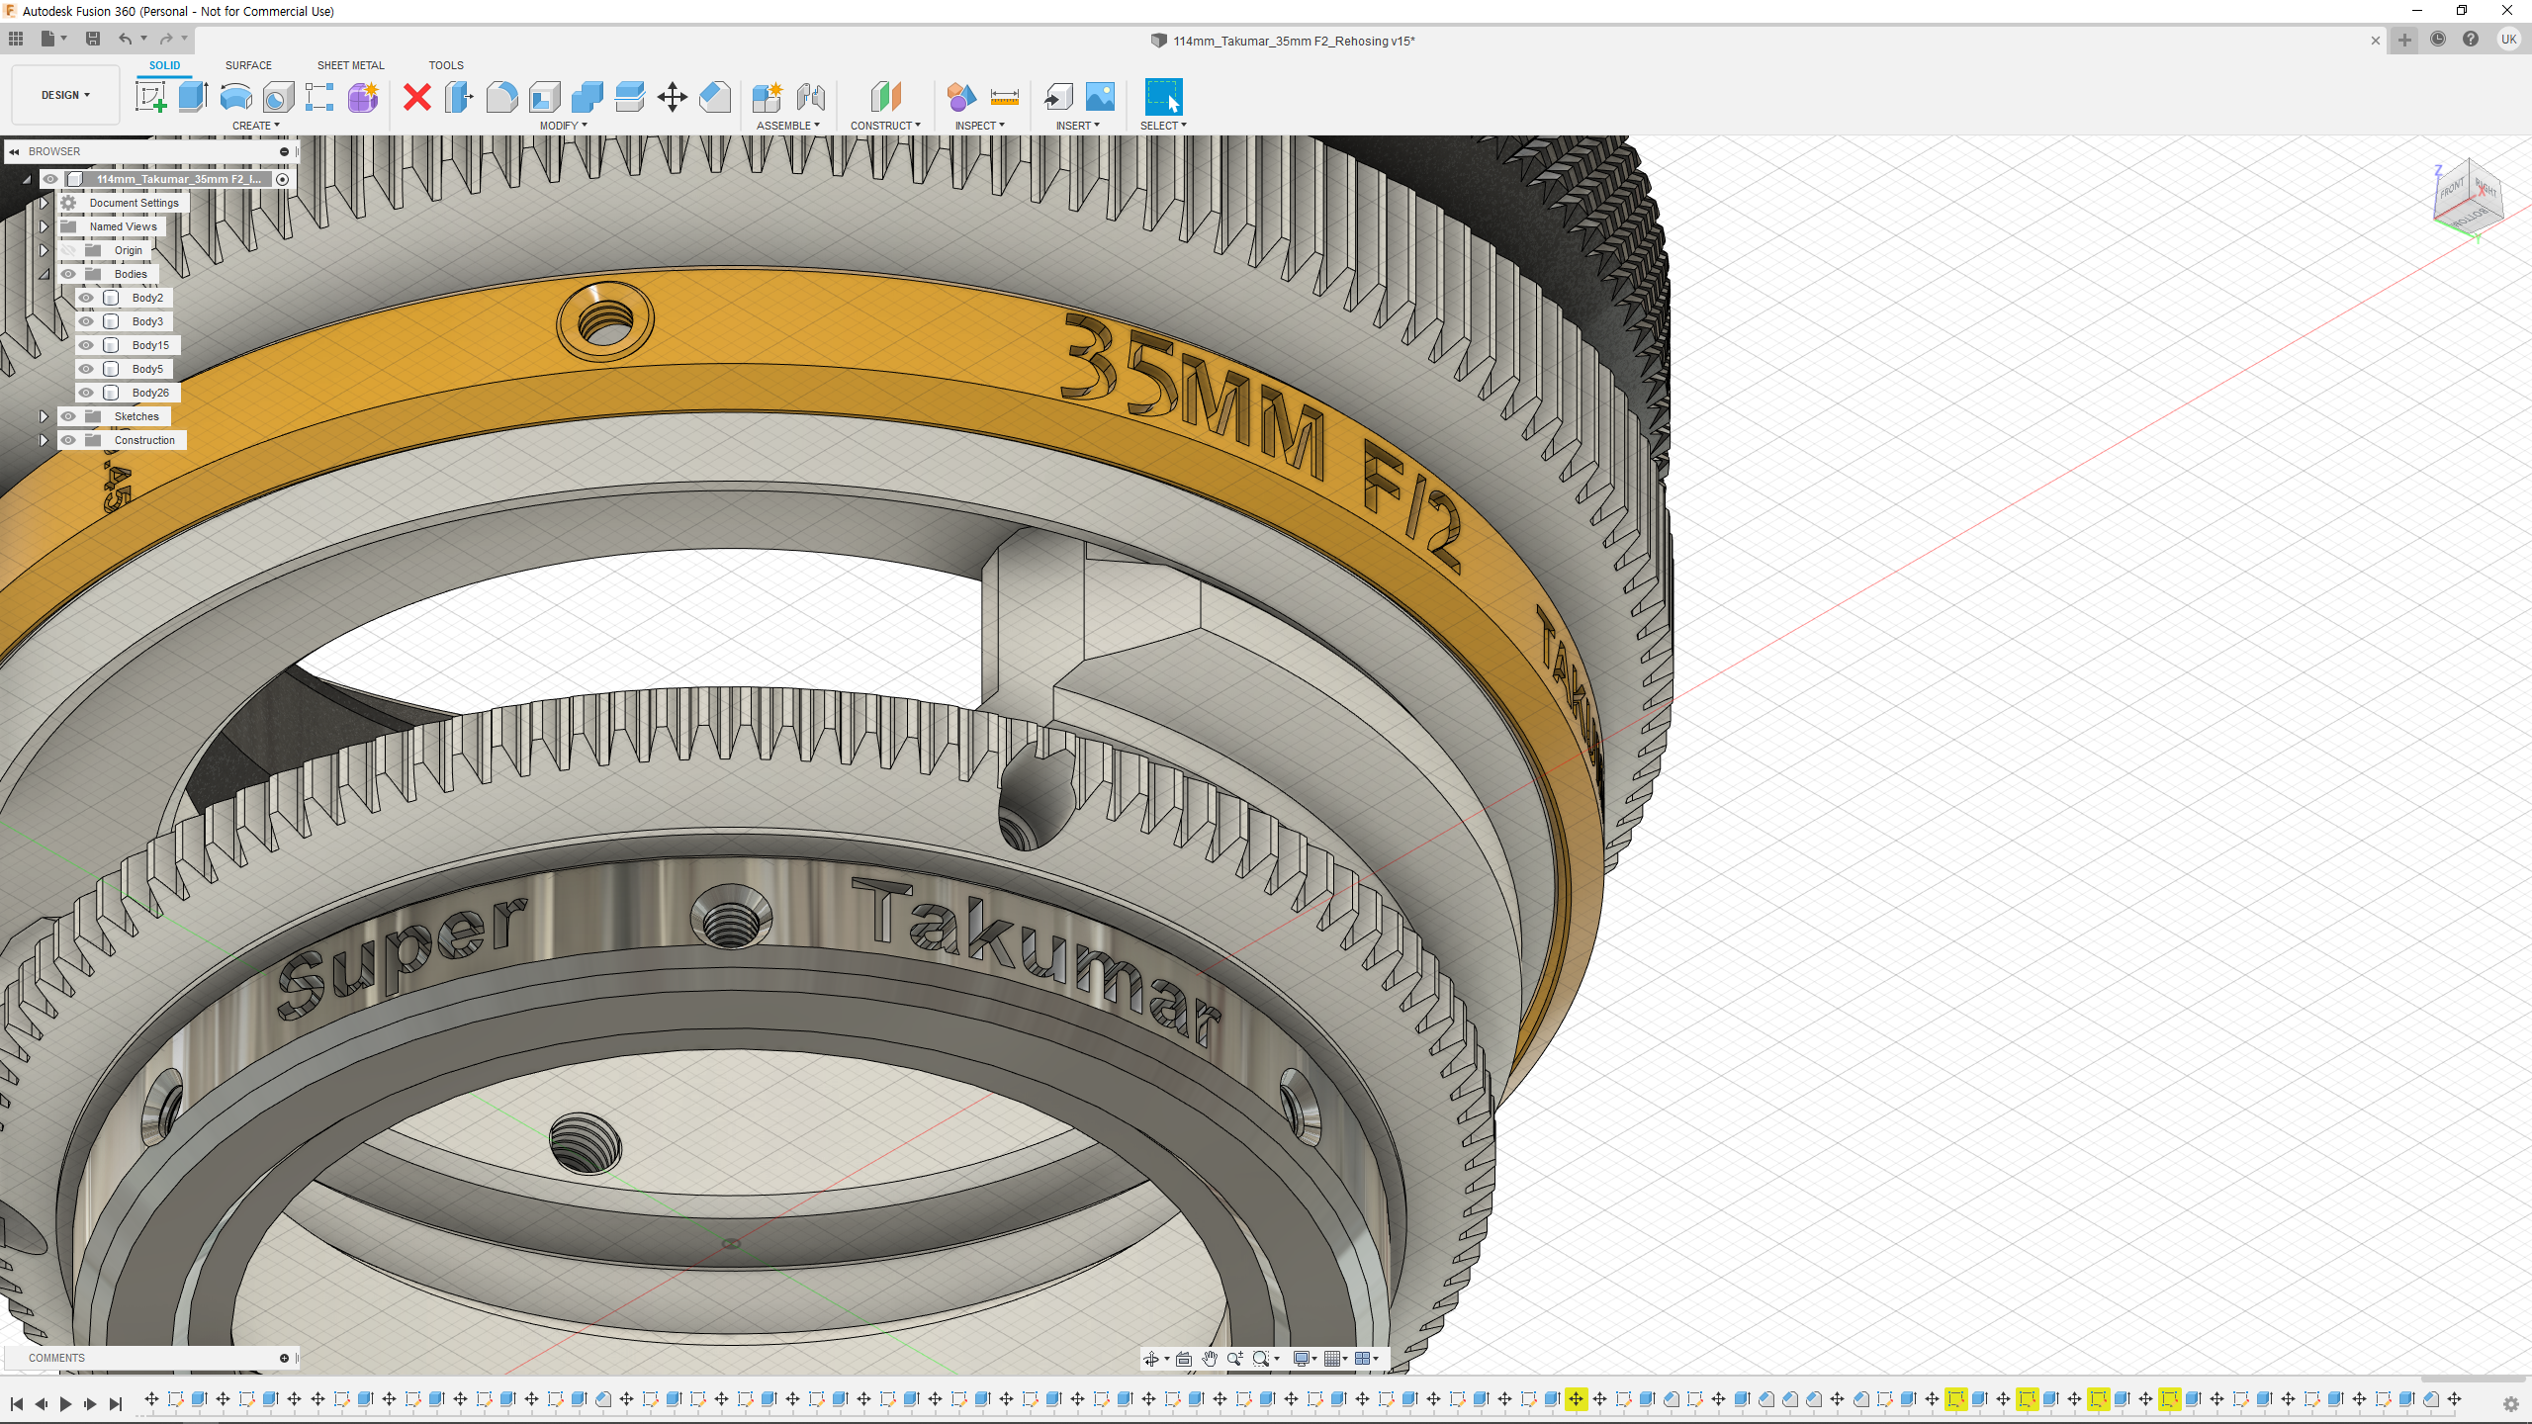Screen dimensions: 2532x1424
Task: Click the highlighted yellow timeline move feature
Action: click(1576, 1399)
